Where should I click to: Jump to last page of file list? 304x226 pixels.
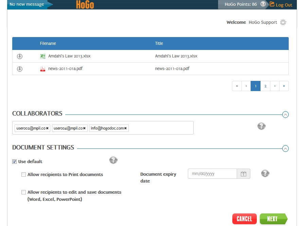click(284, 86)
